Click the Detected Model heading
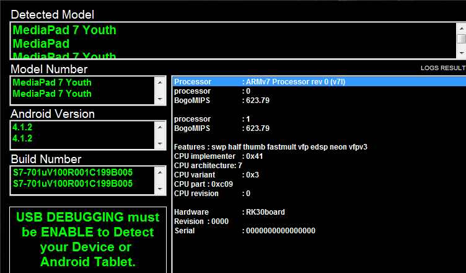The image size is (466, 273). click(x=53, y=15)
